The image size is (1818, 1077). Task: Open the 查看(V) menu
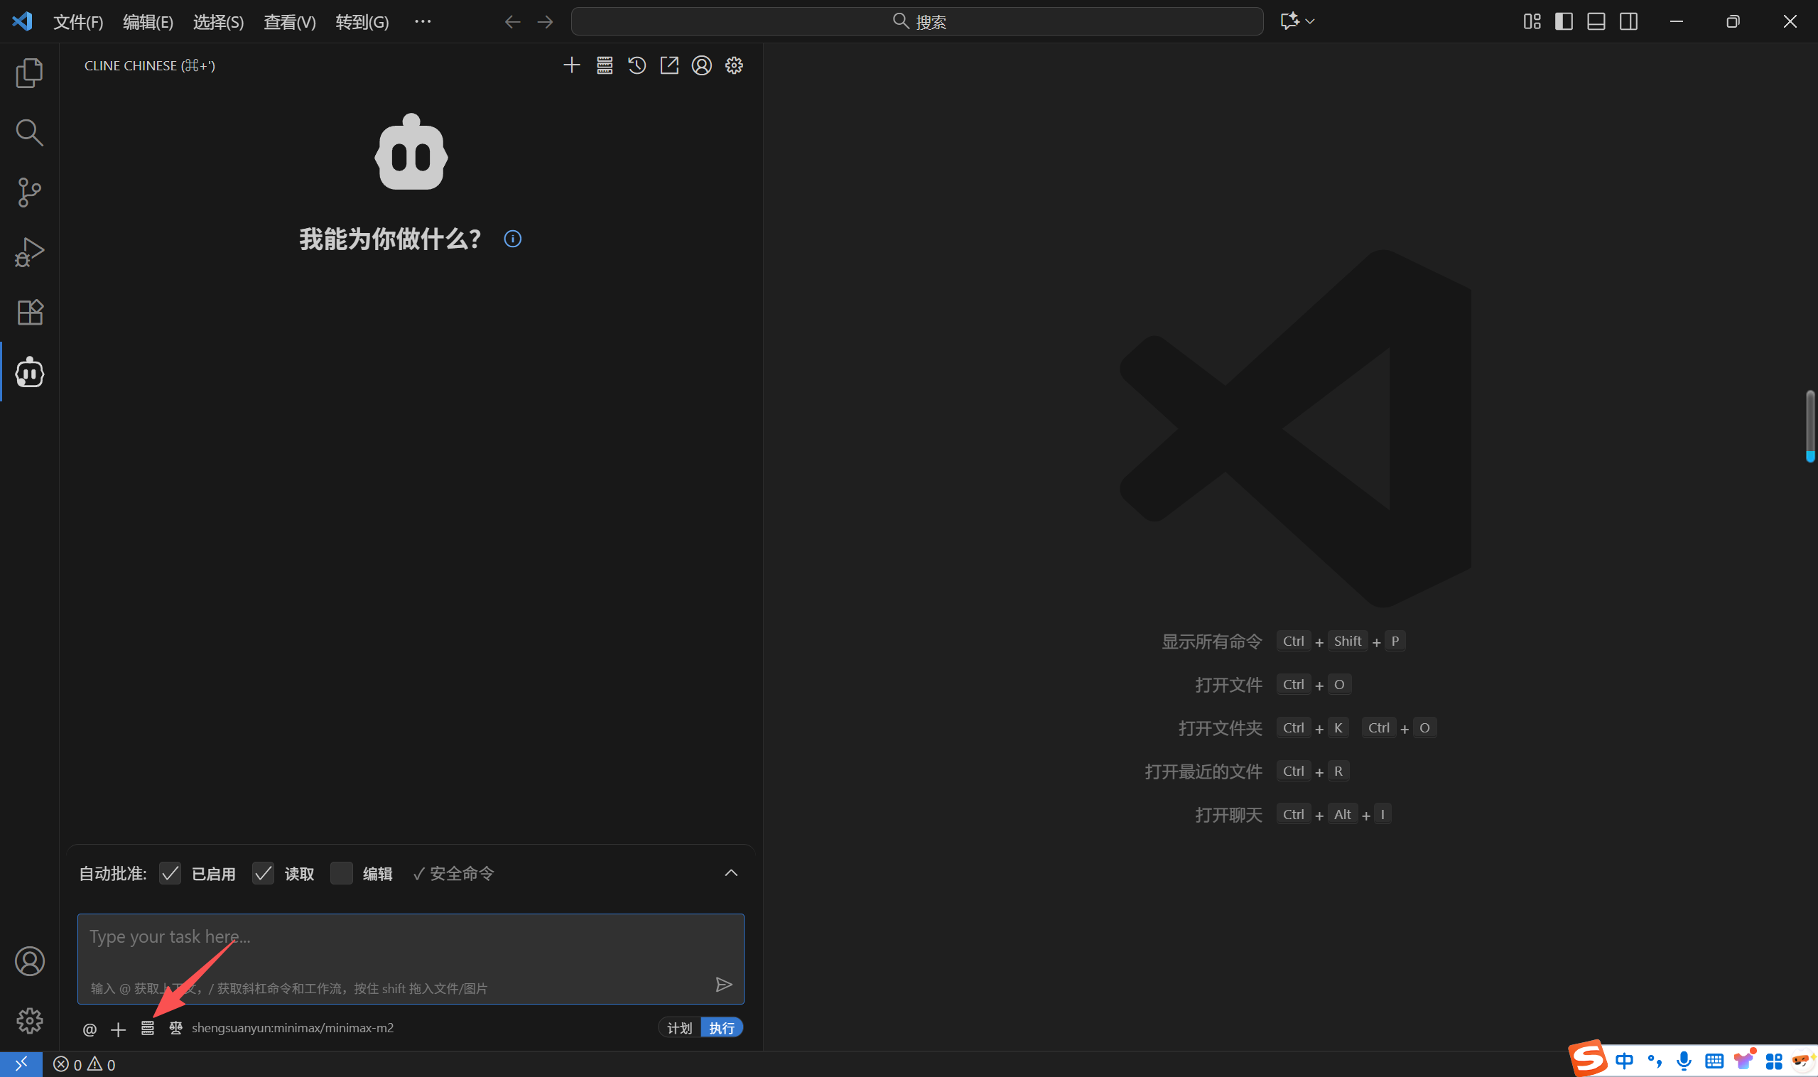[290, 22]
